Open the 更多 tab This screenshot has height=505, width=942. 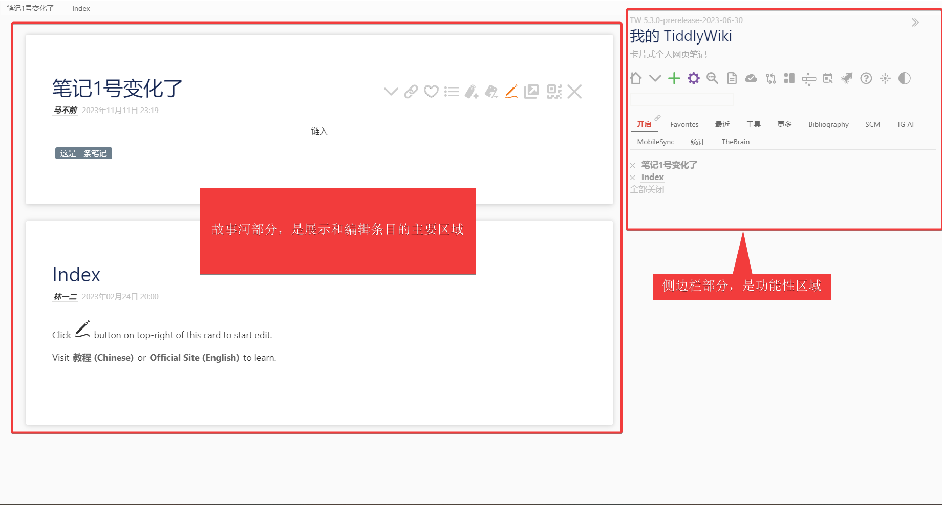pyautogui.click(x=784, y=124)
